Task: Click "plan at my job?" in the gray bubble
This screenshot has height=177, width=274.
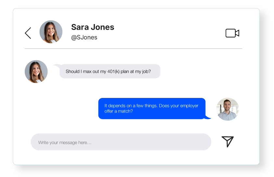Action: pos(136,72)
